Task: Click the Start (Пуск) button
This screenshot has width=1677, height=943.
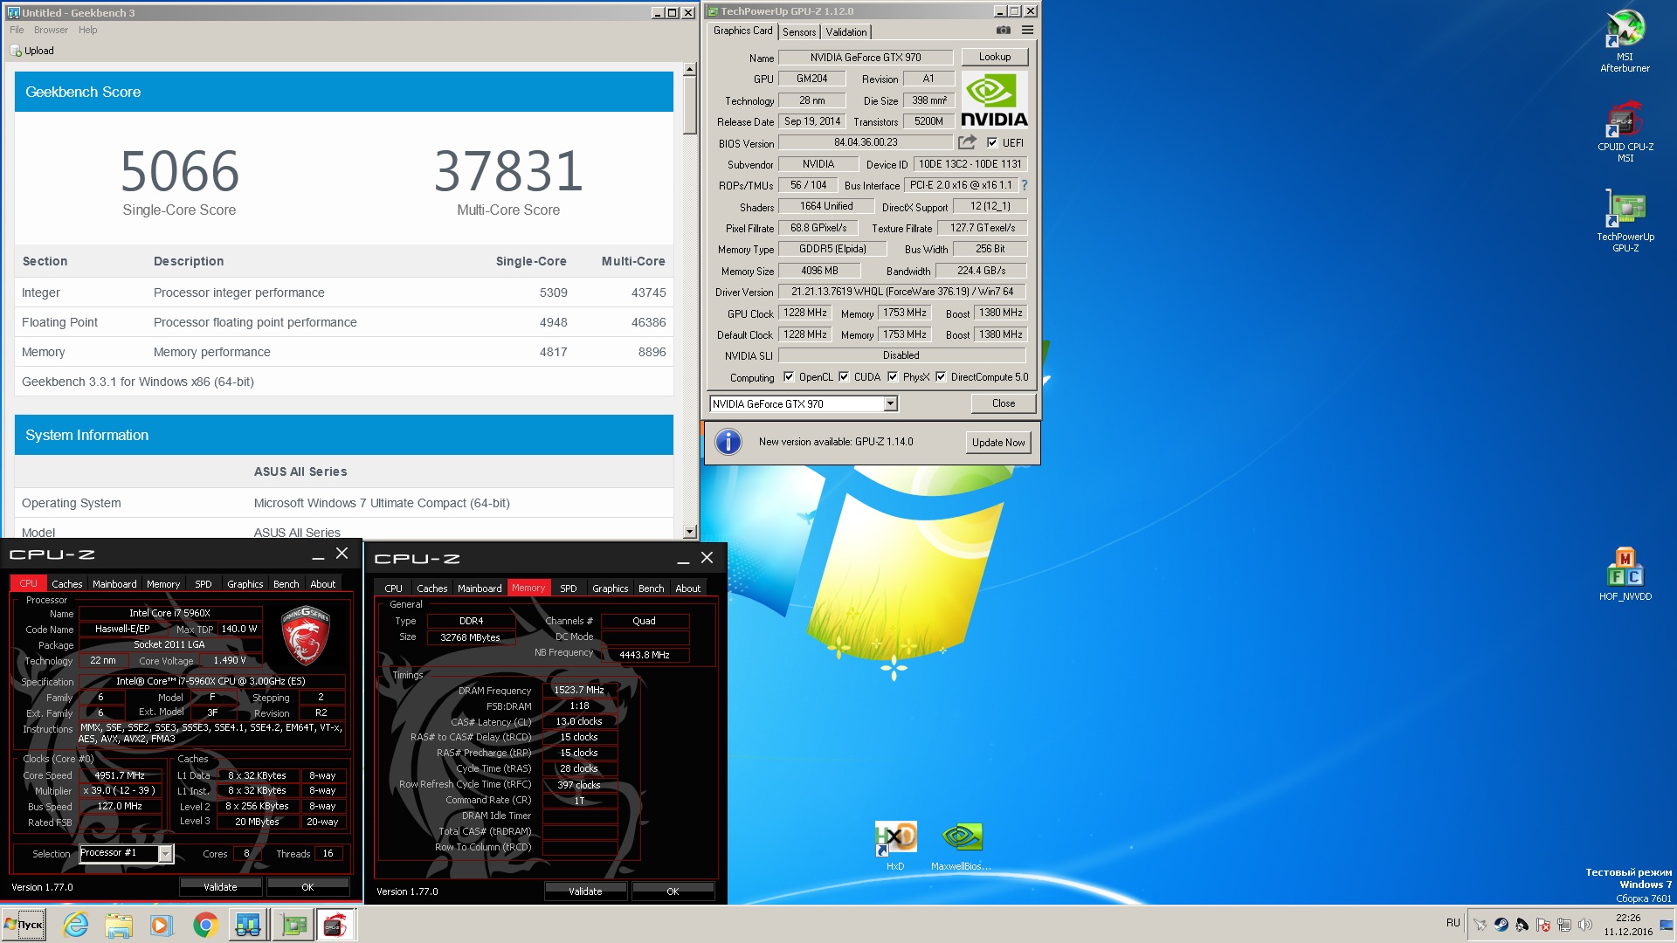Action: click(x=24, y=925)
